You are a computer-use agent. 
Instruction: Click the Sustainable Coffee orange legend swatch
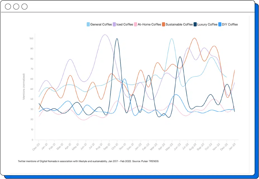point(164,24)
